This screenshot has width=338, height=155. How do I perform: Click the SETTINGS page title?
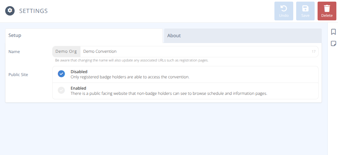[33, 11]
